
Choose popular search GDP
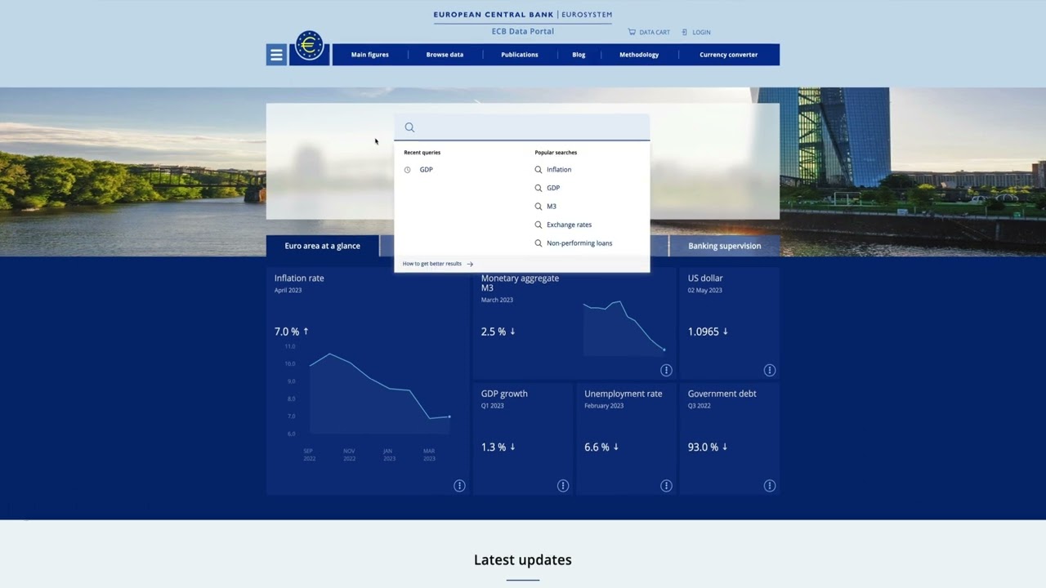[x=553, y=188]
